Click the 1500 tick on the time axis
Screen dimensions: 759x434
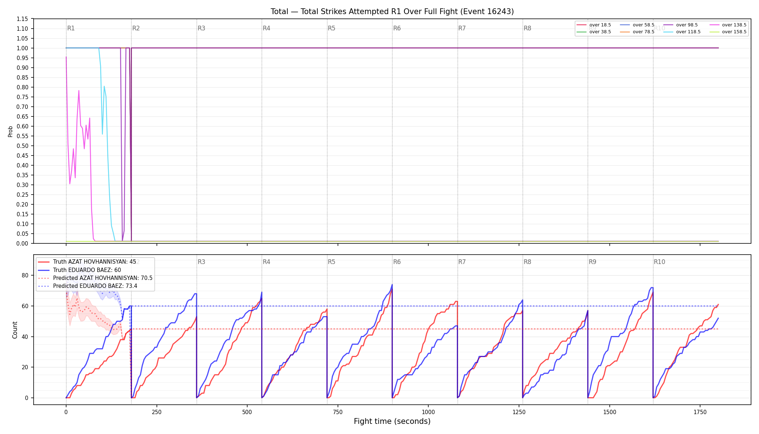pos(610,412)
